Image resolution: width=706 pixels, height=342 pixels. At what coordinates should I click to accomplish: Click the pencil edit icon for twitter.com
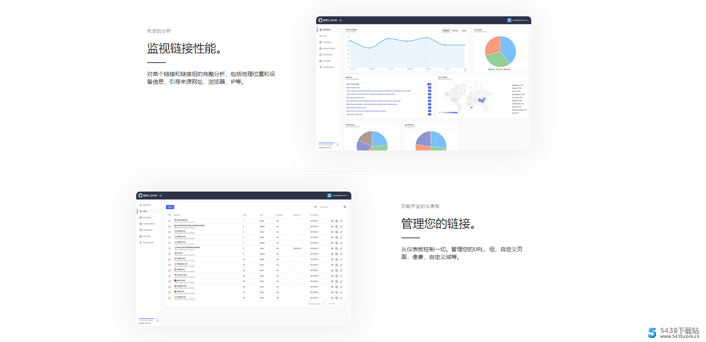(x=341, y=259)
